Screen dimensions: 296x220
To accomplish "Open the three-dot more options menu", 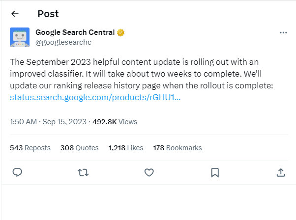I will point(283,32).
